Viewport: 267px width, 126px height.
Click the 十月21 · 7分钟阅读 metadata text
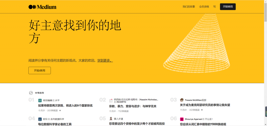[119, 111]
